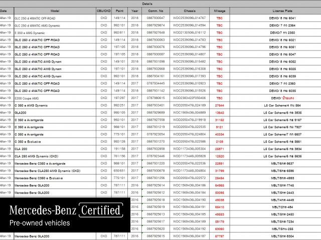
Task: Select mileage value 40334
Action: tap(220, 134)
